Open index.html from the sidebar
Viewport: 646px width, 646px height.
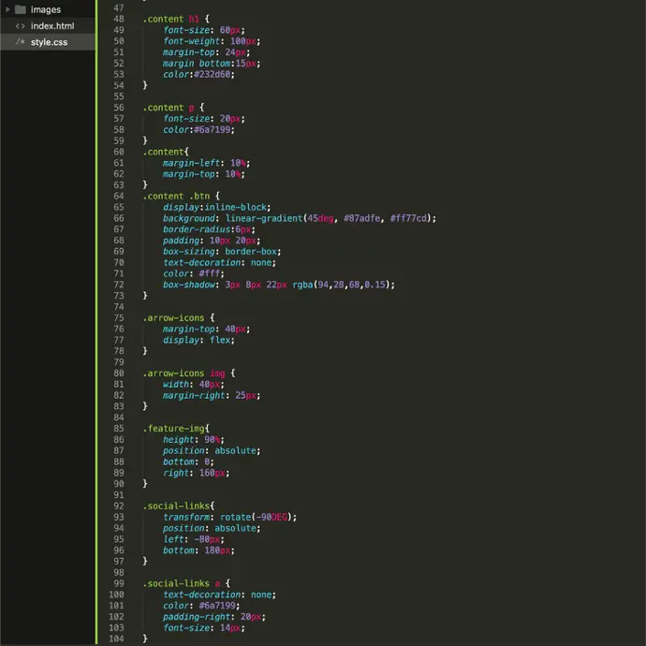[52, 26]
